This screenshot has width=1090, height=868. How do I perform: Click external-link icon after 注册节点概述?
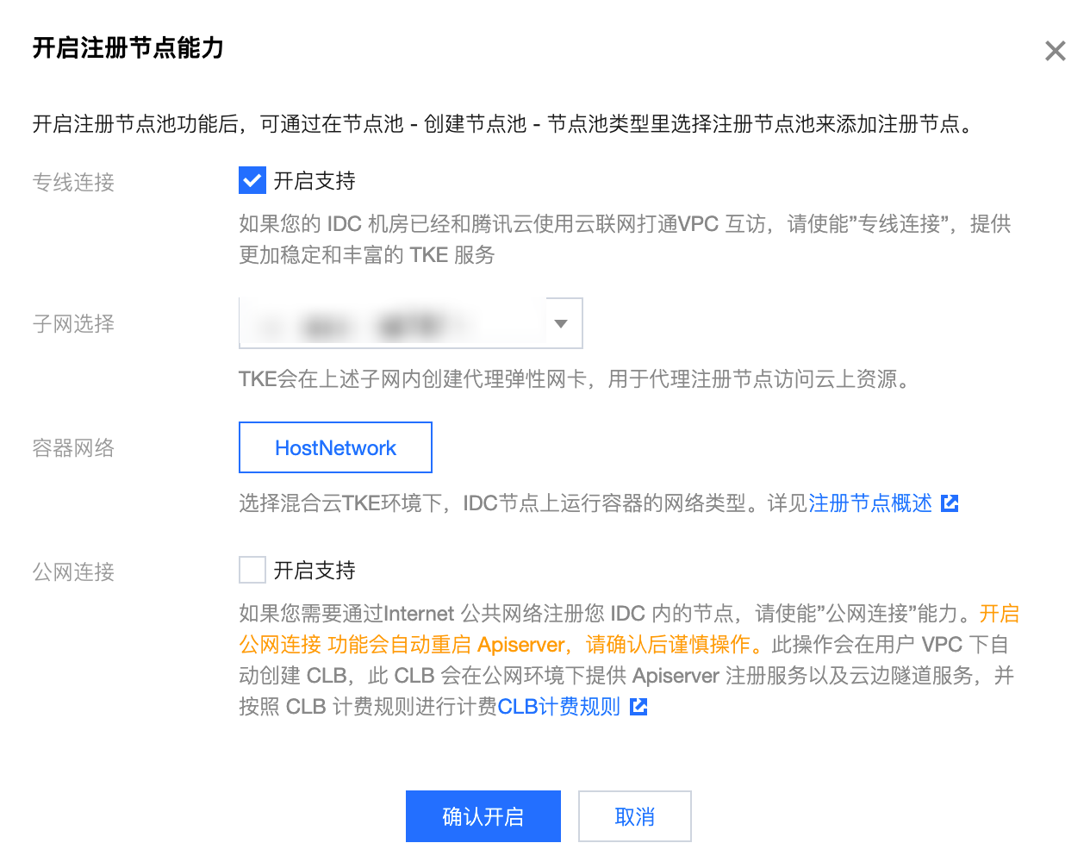(x=950, y=503)
